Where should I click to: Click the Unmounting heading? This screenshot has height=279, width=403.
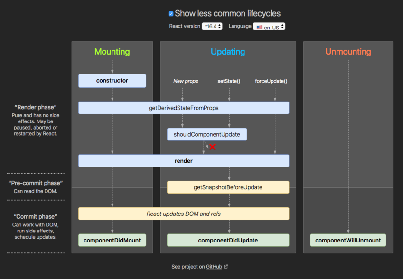(348, 52)
